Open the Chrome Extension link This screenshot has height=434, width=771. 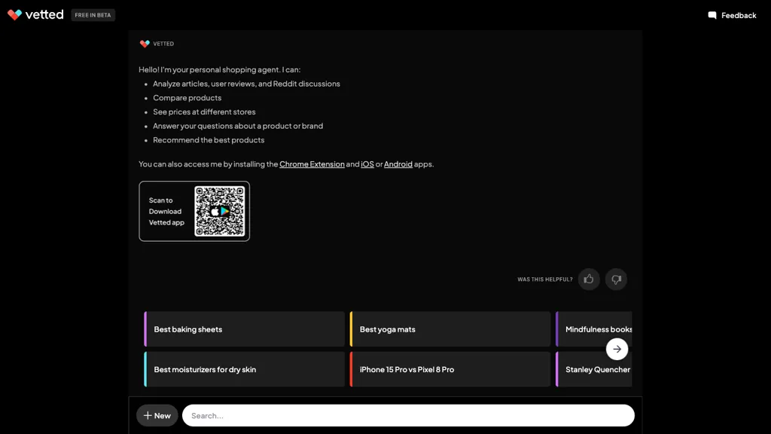coord(312,164)
